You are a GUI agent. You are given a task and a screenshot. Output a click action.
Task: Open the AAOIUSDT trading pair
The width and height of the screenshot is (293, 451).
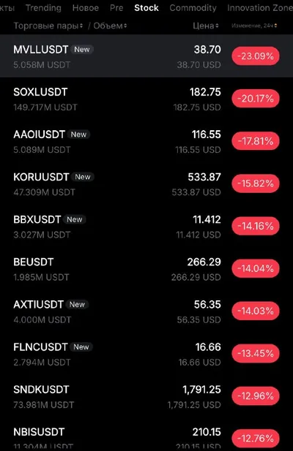tap(146, 141)
